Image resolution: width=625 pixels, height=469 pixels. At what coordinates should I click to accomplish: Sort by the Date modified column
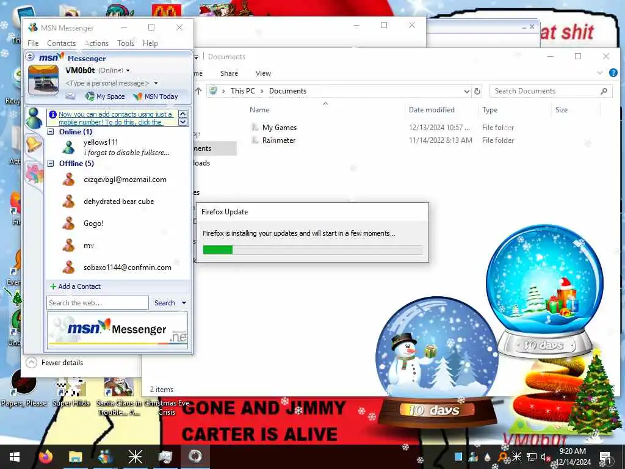432,110
